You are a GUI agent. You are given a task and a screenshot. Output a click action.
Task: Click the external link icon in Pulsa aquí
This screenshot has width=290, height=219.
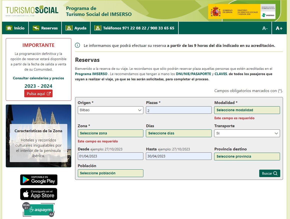[x=49, y=94]
